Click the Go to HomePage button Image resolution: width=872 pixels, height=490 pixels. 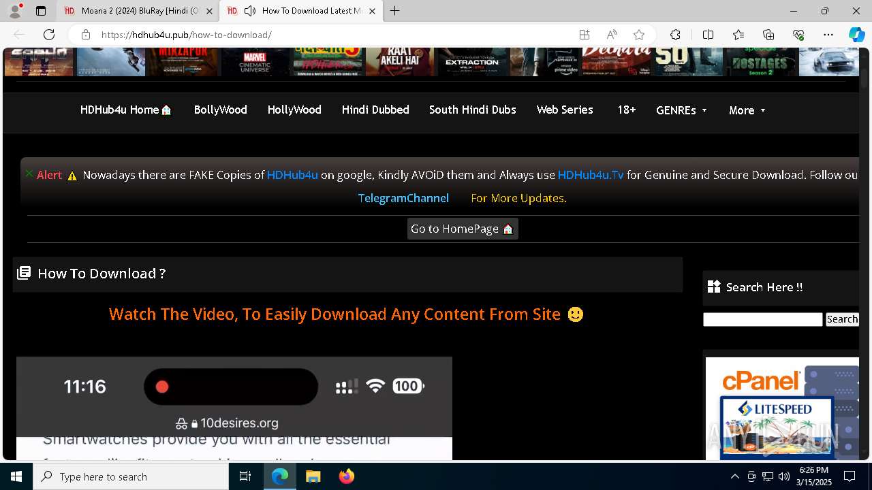463,229
